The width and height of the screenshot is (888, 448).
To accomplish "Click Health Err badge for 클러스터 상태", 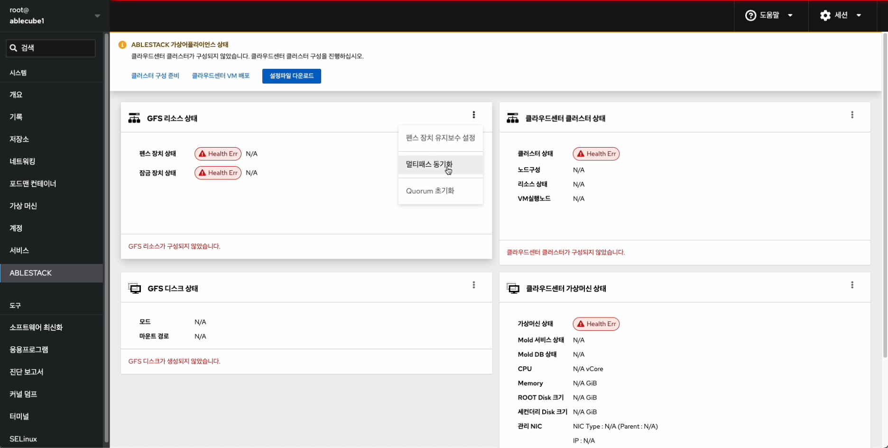I will [x=596, y=154].
